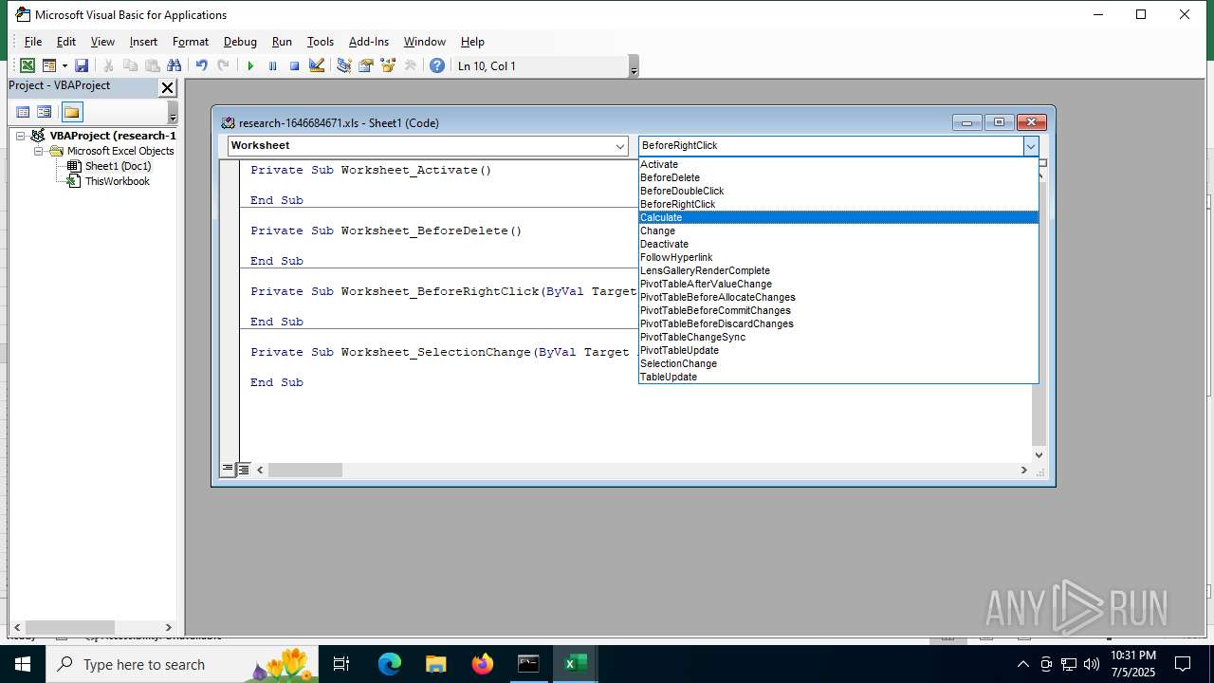Open the Edit menu

(66, 42)
